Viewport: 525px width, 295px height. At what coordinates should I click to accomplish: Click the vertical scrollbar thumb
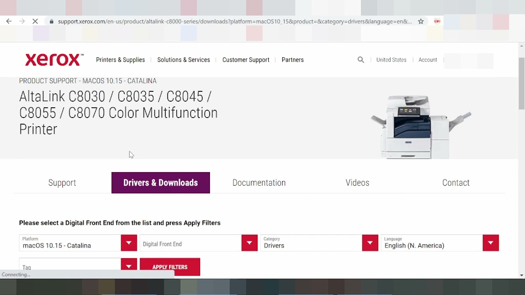click(x=522, y=84)
